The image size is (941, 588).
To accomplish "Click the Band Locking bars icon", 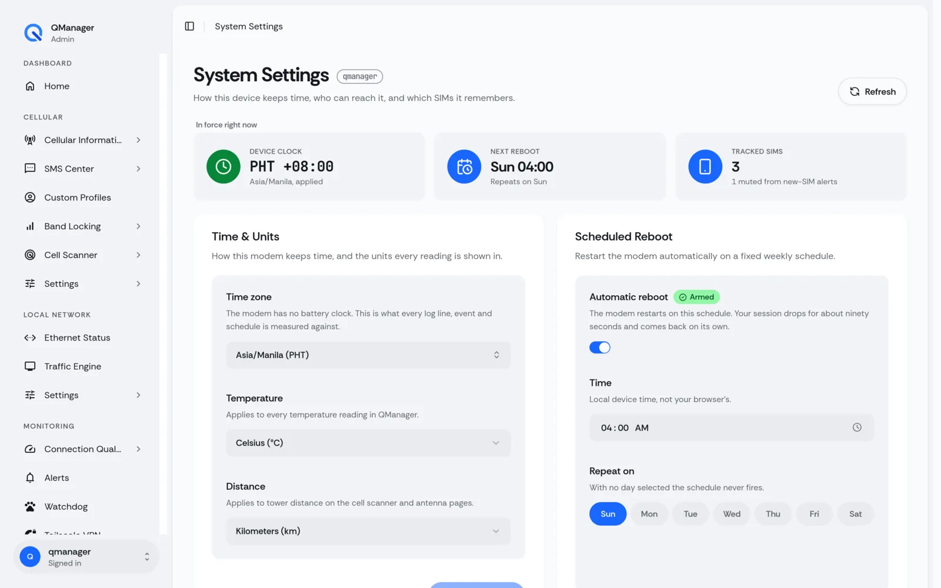I will (30, 226).
